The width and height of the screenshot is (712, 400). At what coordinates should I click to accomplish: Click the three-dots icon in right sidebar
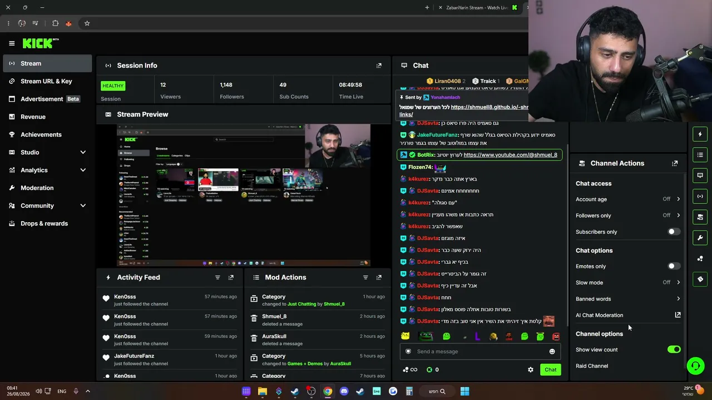[x=700, y=258]
